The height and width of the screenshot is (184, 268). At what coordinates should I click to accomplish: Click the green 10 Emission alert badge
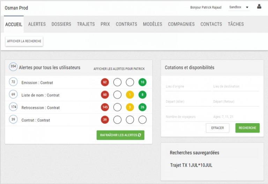click(142, 82)
